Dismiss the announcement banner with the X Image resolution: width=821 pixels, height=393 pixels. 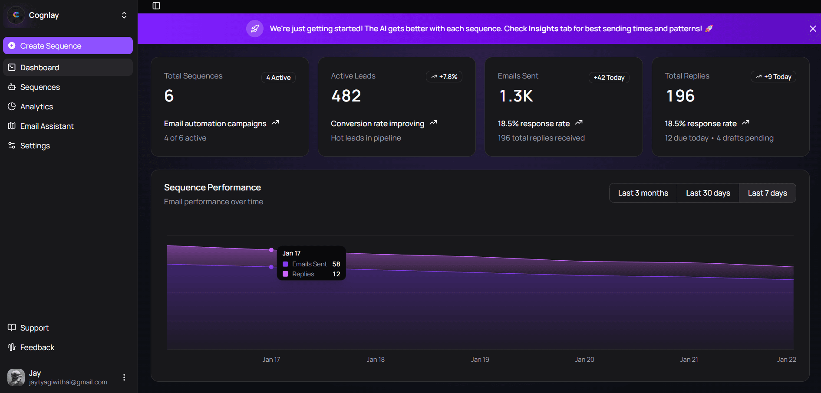click(x=813, y=29)
